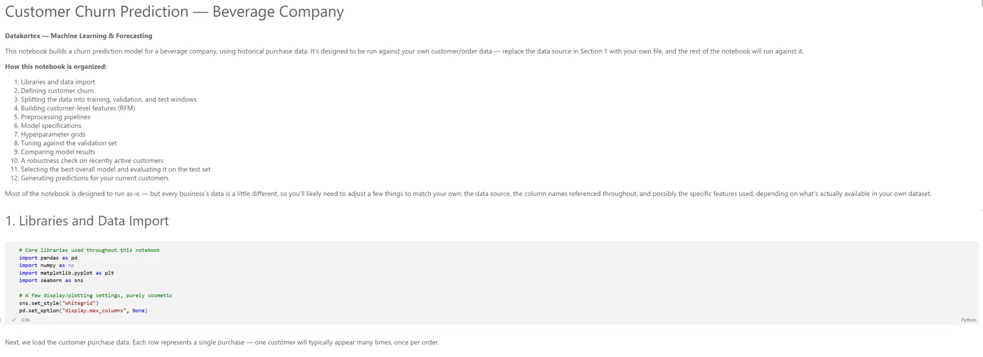Viewport: 983px width, 357px height.
Task: Open the Python cell language selector
Action: pyautogui.click(x=968, y=319)
